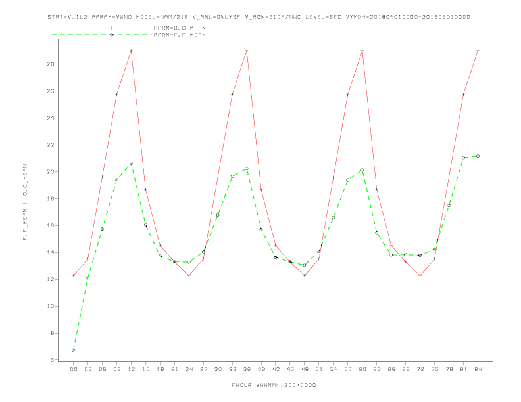
Task: Click x-axis tick label 03
Action: click(87, 369)
